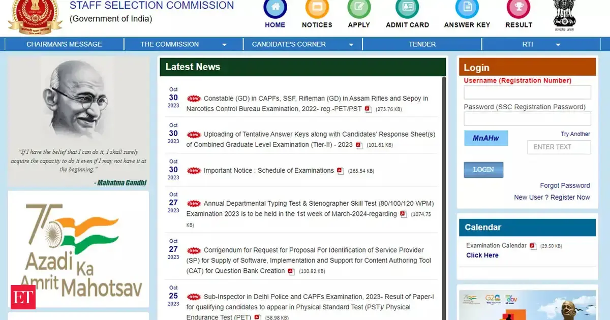
Task: Open Important Notice : Schedule of Examinations link
Action: click(269, 171)
